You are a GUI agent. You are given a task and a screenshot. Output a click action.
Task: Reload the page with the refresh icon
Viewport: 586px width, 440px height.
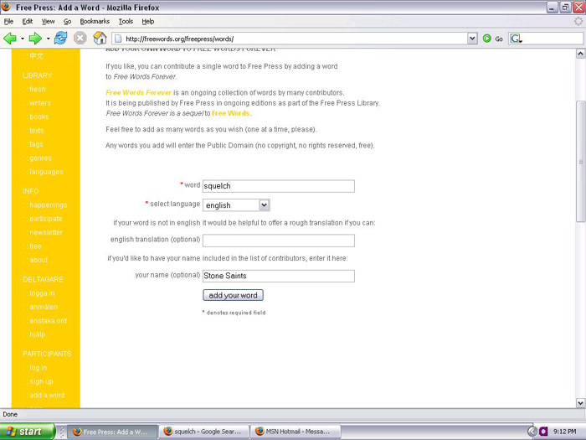click(x=60, y=39)
